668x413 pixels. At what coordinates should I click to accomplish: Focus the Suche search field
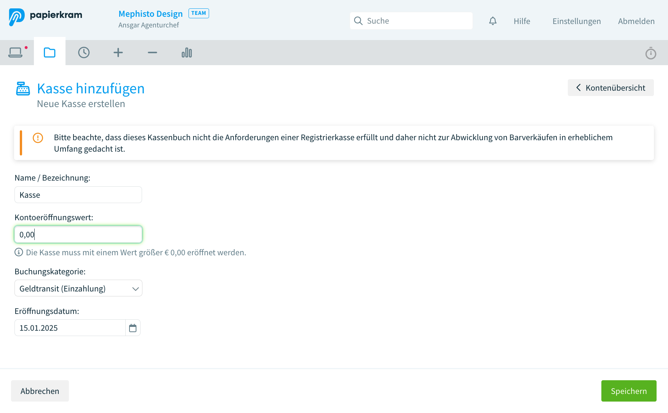(411, 21)
